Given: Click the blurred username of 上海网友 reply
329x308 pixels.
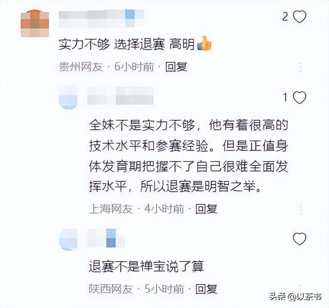Looking at the screenshot, I should tap(120, 96).
